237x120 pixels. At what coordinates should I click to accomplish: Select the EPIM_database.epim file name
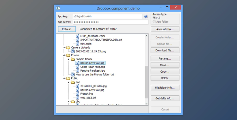(x=93, y=36)
